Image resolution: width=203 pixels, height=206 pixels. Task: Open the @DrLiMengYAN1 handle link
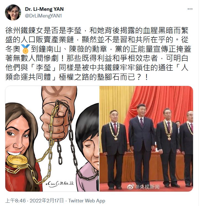pos(43,16)
